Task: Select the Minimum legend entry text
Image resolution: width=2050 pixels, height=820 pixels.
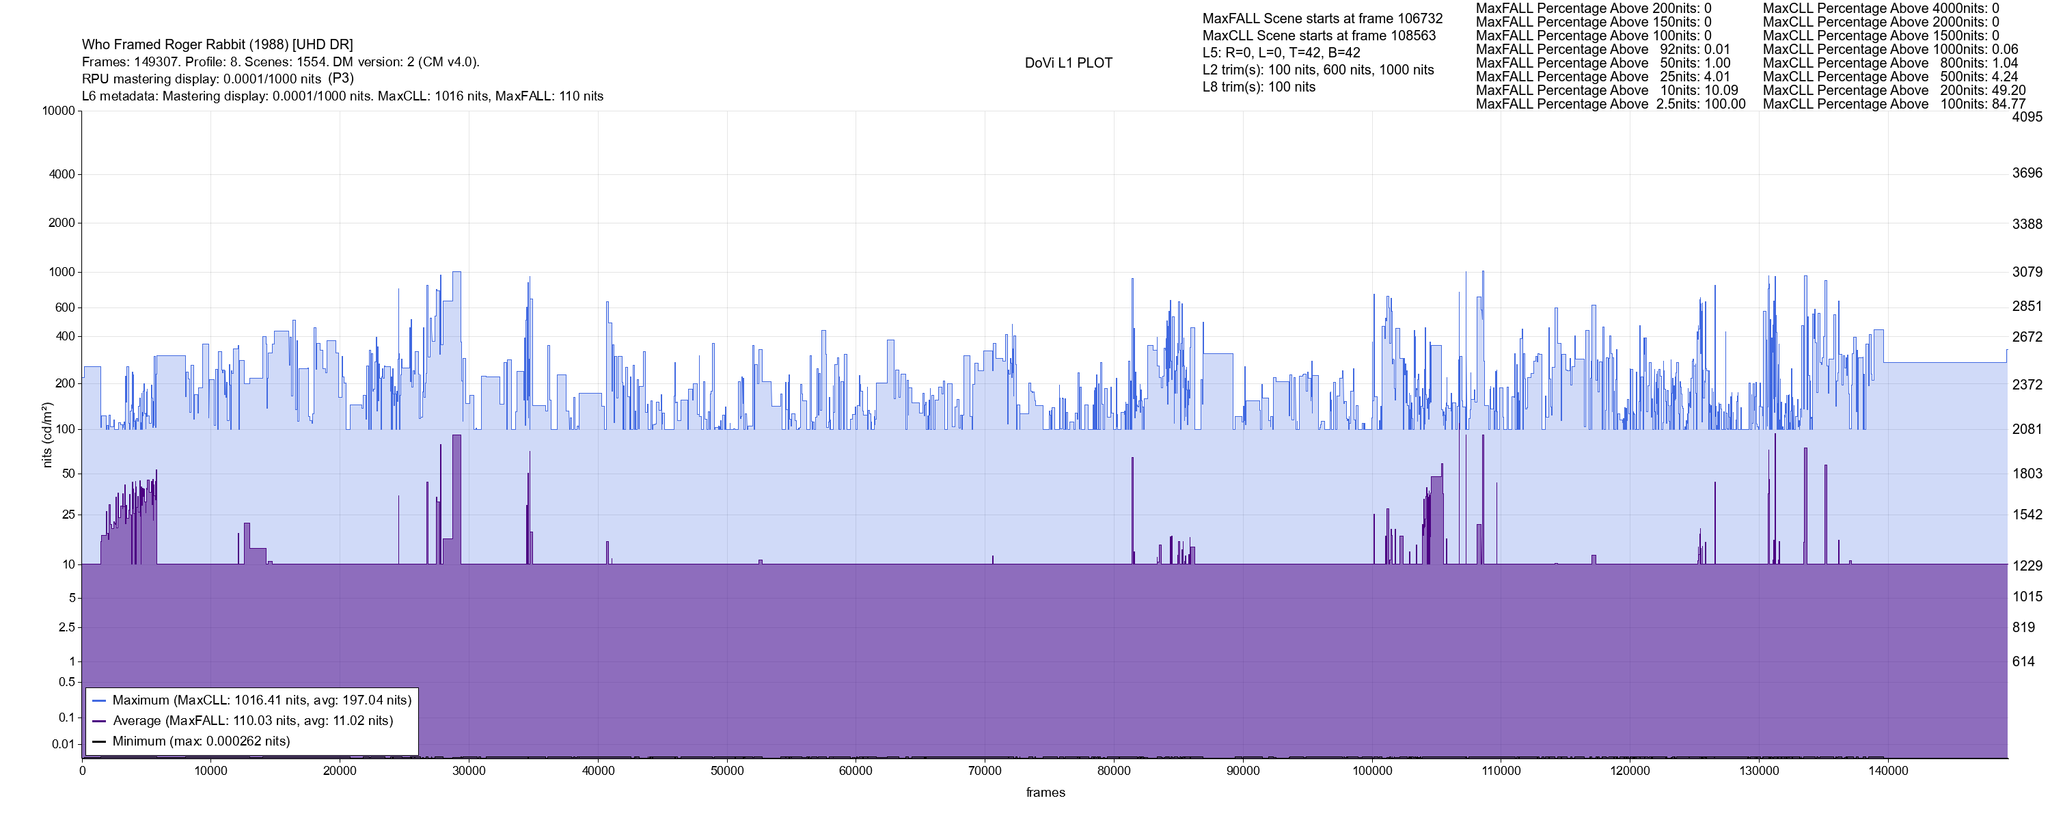Action: point(202,742)
